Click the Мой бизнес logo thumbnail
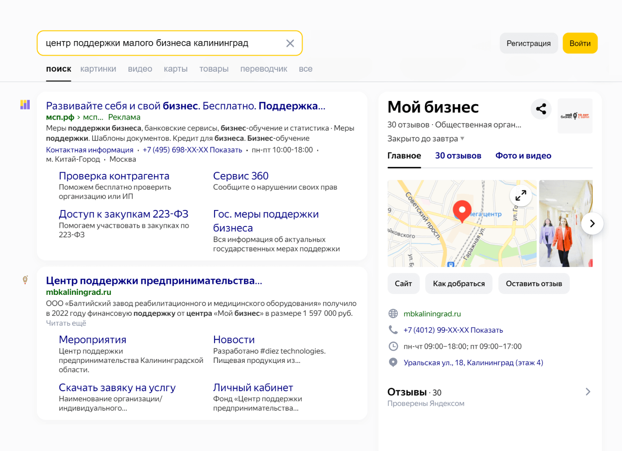The height and width of the screenshot is (451, 622). pos(575,116)
